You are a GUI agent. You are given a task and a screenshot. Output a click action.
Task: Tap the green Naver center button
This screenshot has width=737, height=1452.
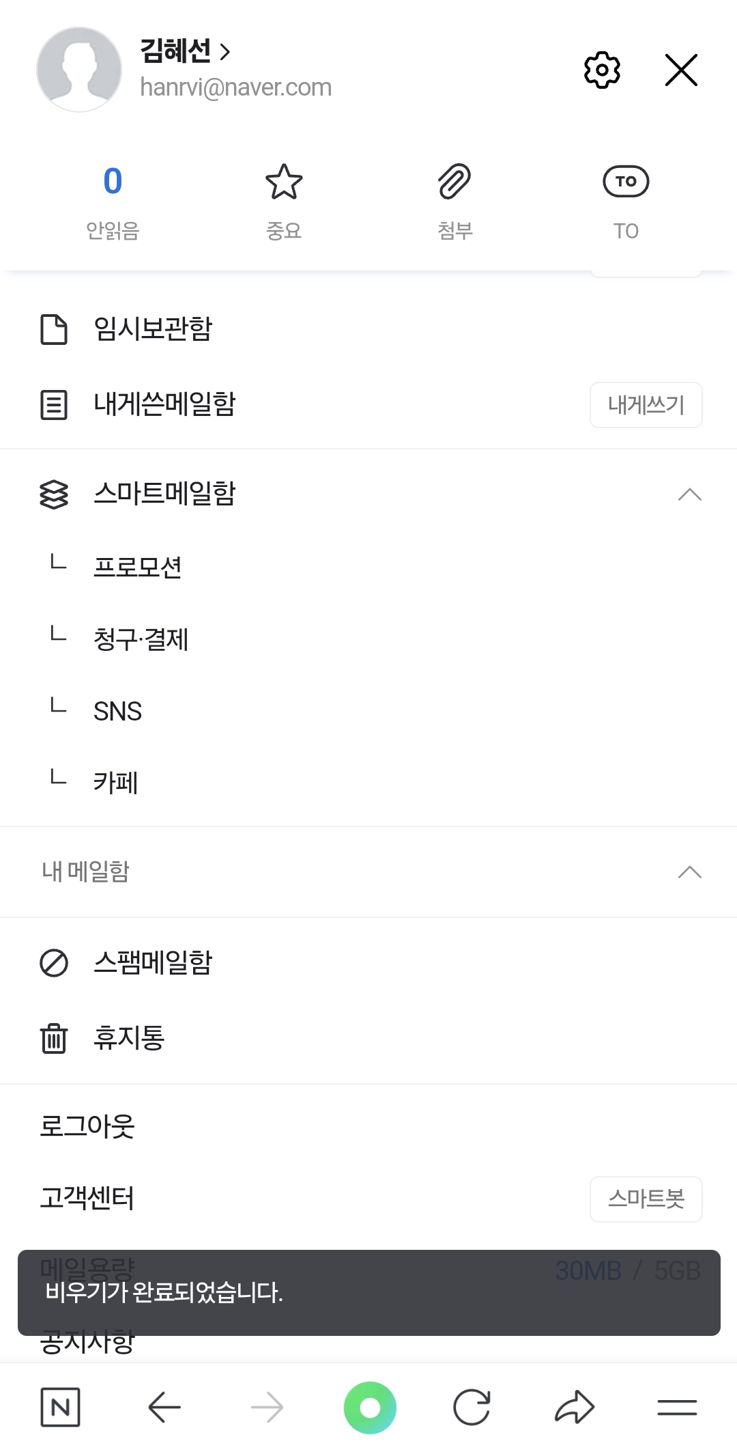(370, 1407)
